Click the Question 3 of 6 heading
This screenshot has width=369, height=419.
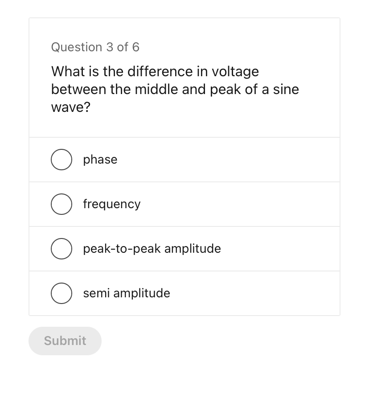point(95,47)
